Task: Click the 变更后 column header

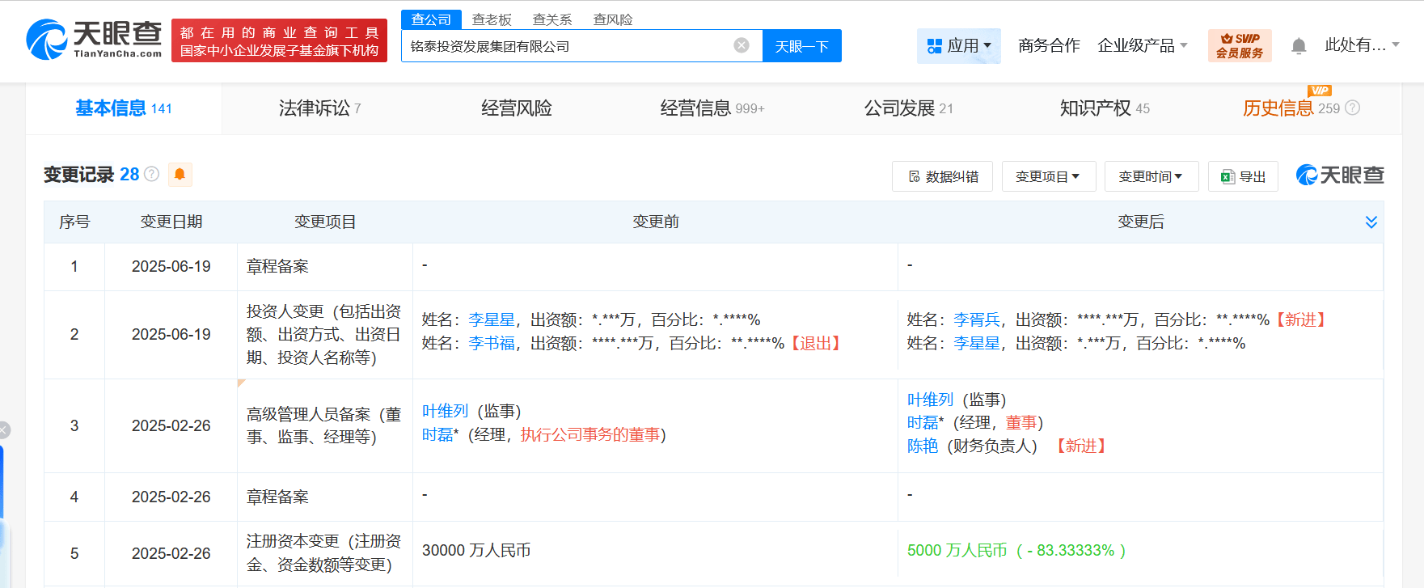Action: tap(1141, 222)
